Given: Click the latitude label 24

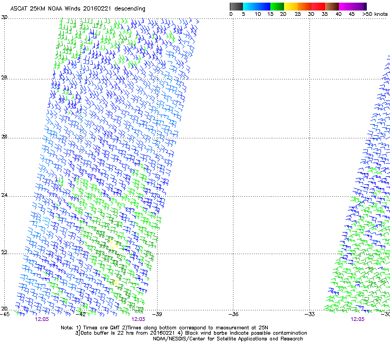Looking at the screenshot, I should click(x=4, y=195).
